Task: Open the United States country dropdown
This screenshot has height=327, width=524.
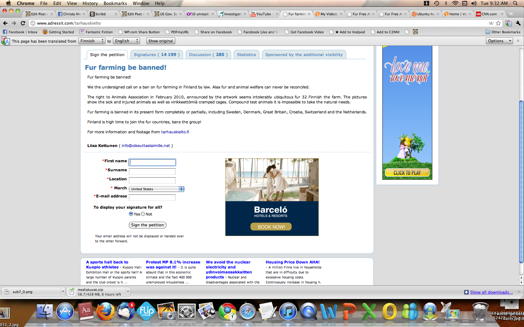Action: coord(157,189)
